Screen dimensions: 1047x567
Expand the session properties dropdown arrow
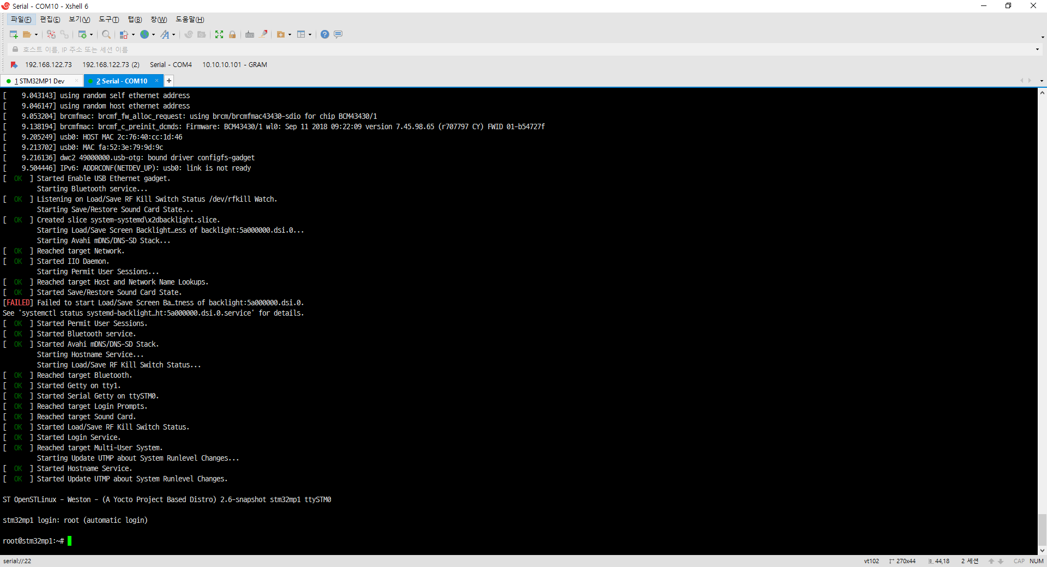[x=91, y=34]
